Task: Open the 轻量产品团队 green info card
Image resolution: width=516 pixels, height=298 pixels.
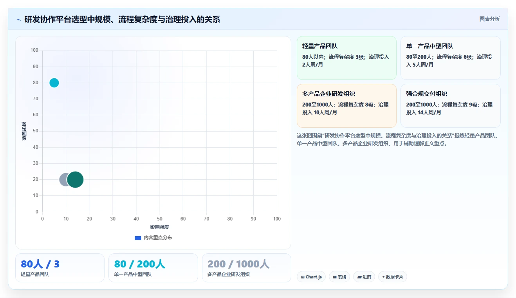Action: tap(346, 58)
